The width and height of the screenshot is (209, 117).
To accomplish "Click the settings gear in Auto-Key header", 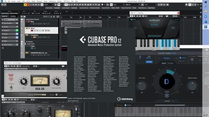I will tap(143, 16).
